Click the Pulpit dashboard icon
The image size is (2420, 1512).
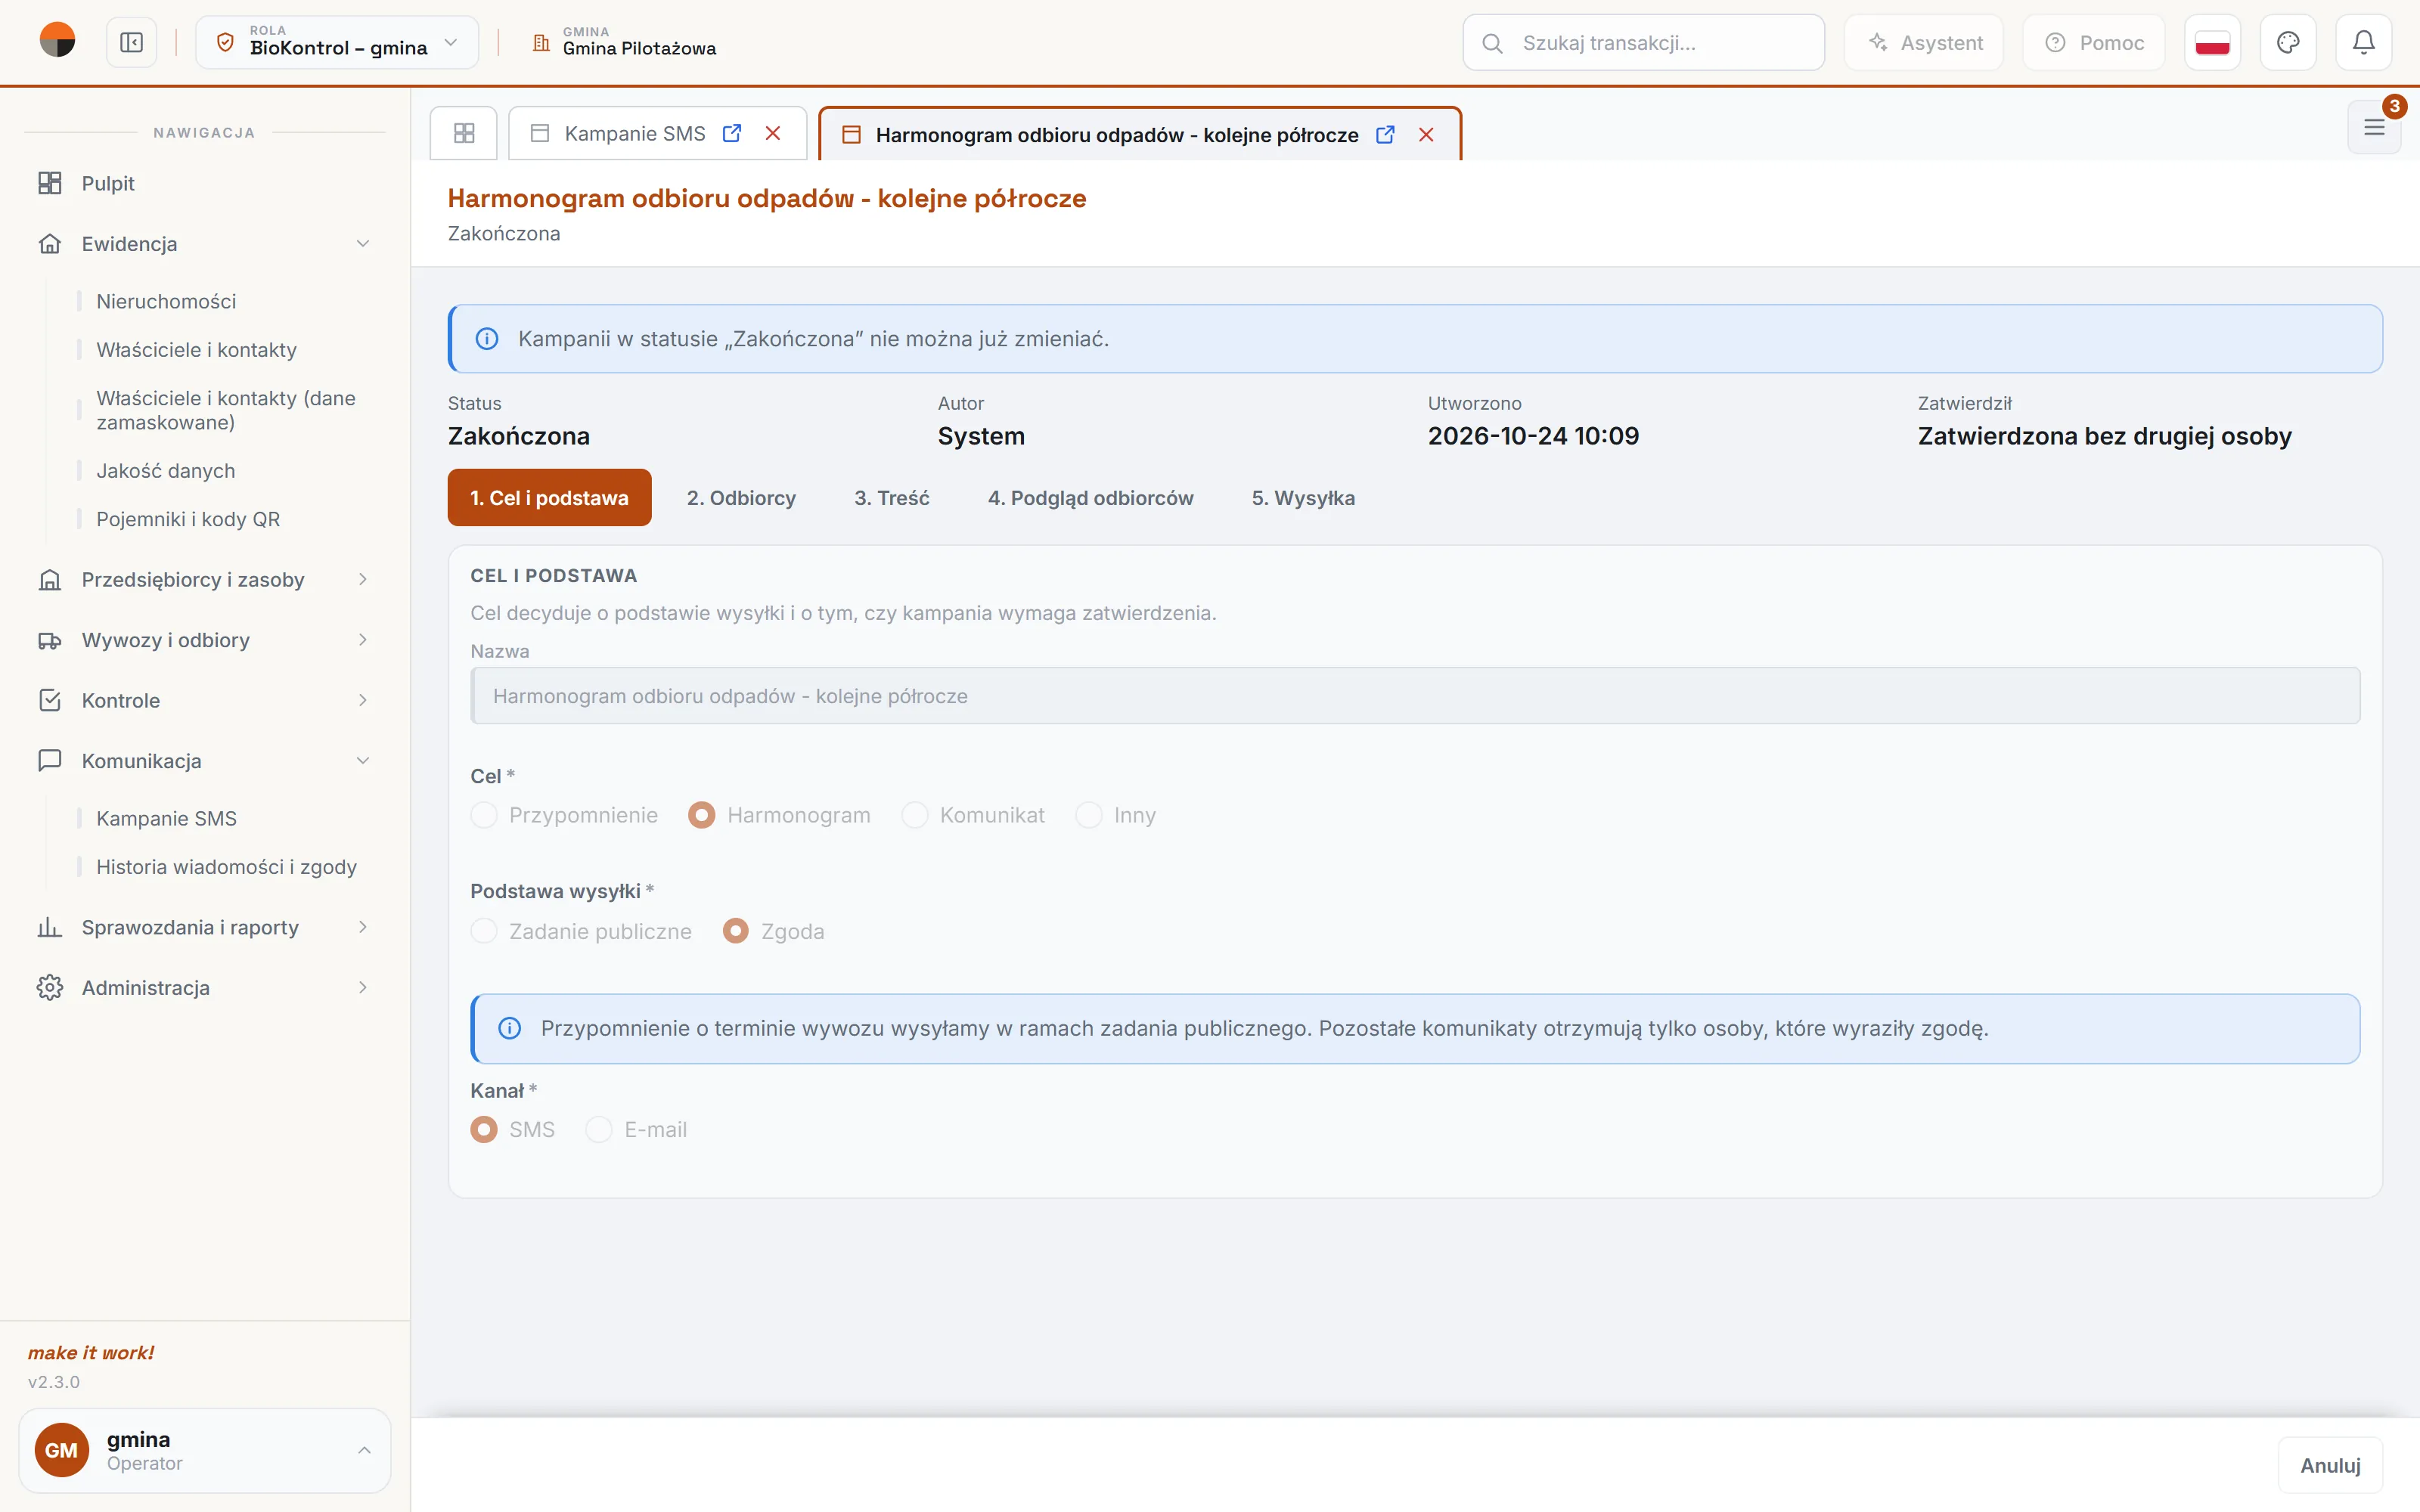click(50, 183)
